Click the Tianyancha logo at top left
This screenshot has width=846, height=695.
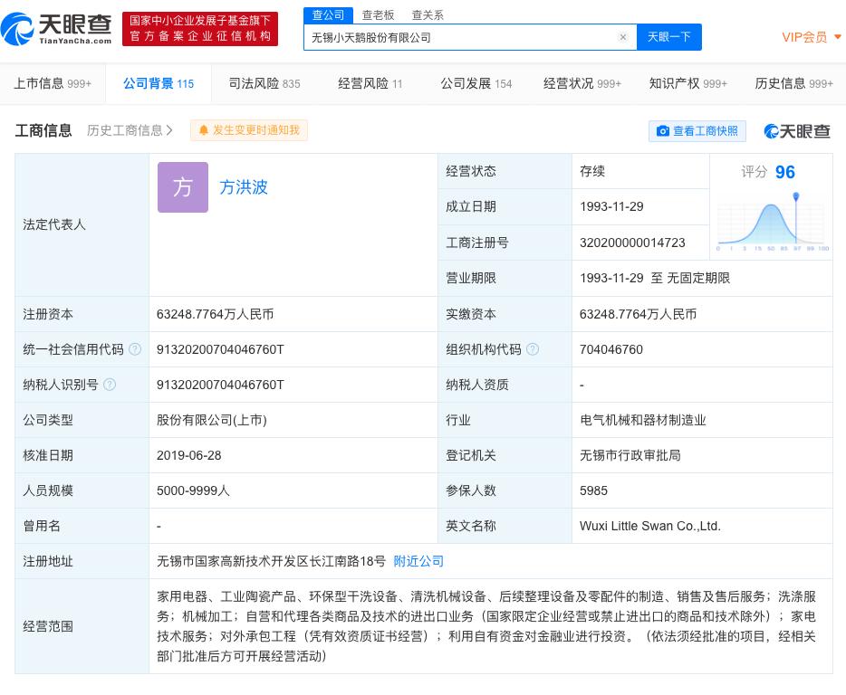57,29
